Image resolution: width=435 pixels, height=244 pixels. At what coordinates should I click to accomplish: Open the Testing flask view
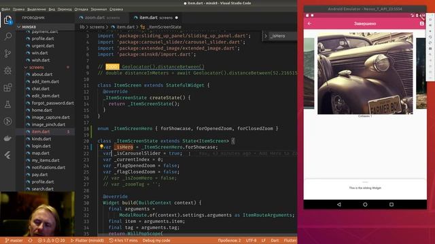click(7, 104)
